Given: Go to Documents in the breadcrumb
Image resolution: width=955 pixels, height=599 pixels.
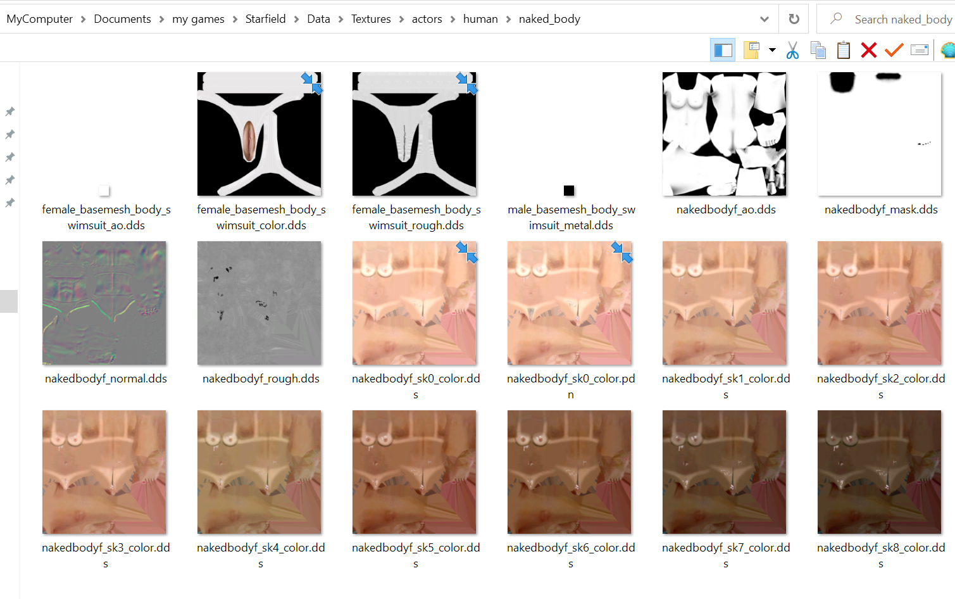Looking at the screenshot, I should click(x=122, y=19).
